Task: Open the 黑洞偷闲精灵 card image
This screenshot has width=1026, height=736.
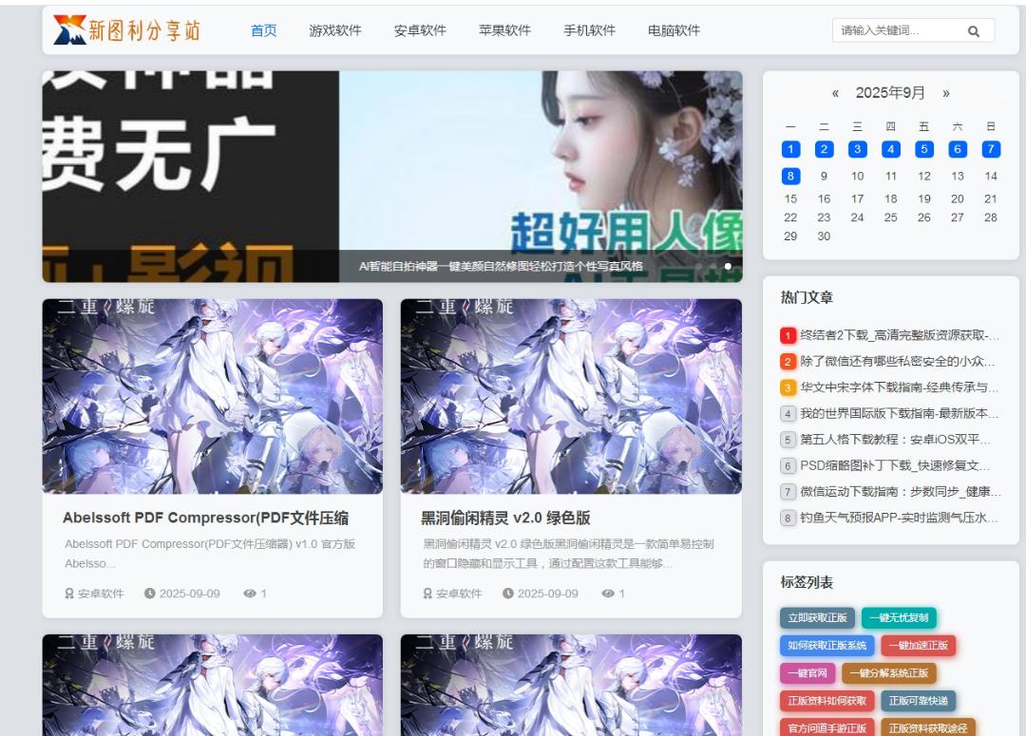Action: (x=571, y=396)
